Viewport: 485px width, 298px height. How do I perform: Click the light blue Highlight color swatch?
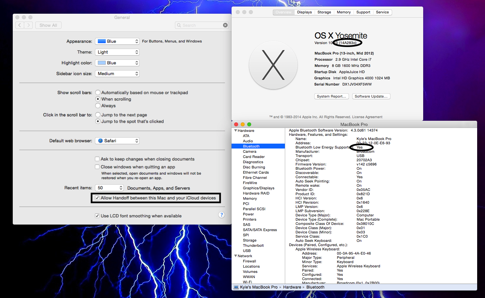(x=102, y=63)
